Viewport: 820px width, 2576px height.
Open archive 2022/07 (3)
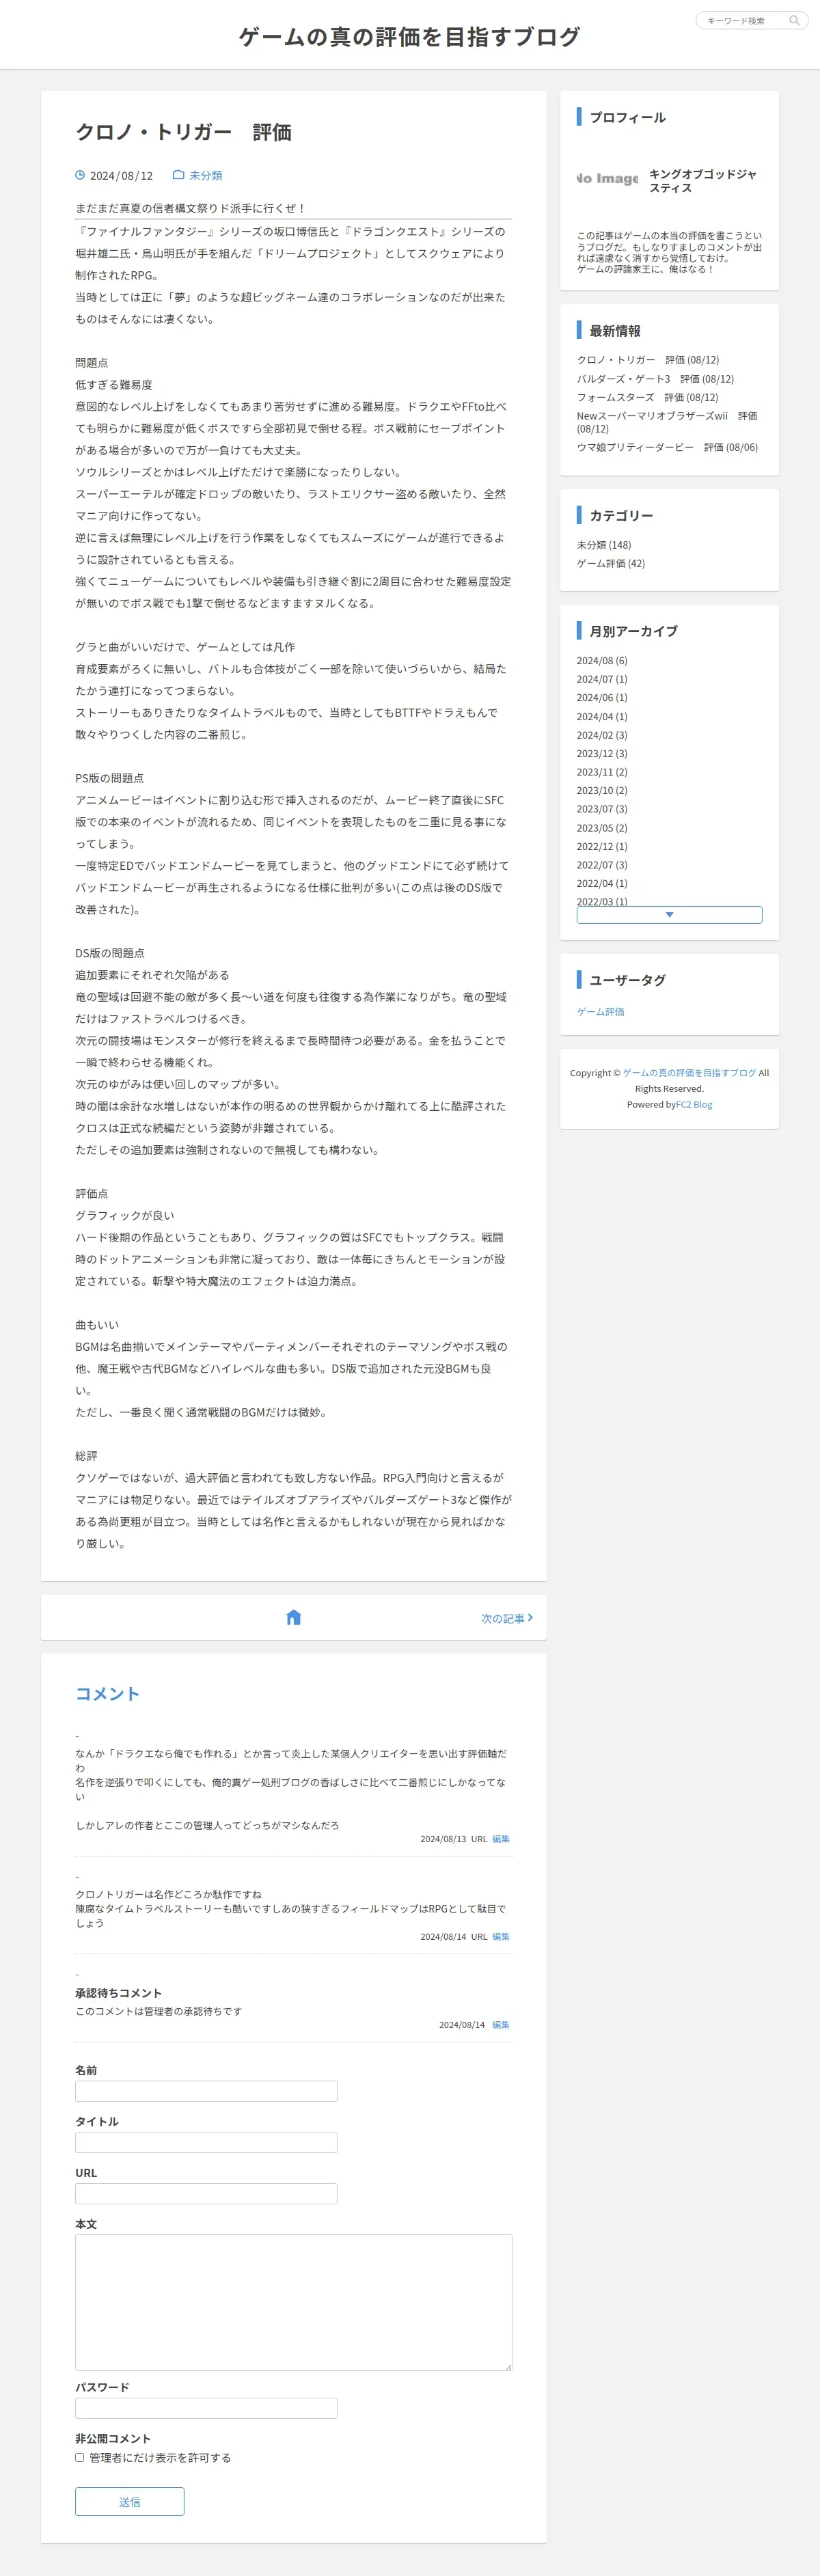click(x=602, y=865)
